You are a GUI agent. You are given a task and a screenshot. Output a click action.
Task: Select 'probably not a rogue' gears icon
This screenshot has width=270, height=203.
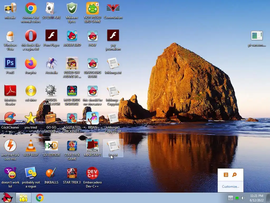click(x=31, y=177)
